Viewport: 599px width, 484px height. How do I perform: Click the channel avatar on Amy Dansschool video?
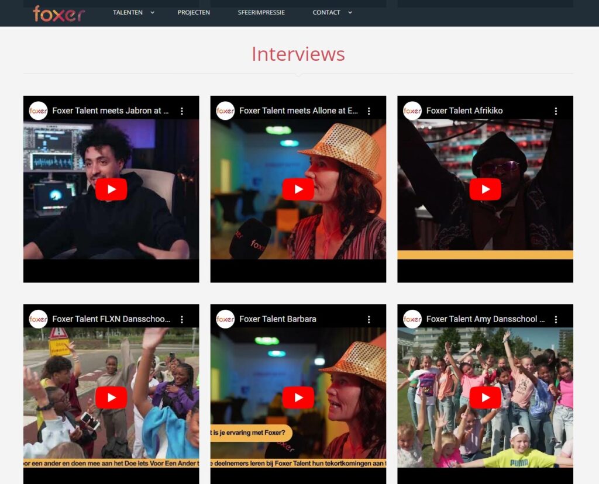(x=412, y=320)
